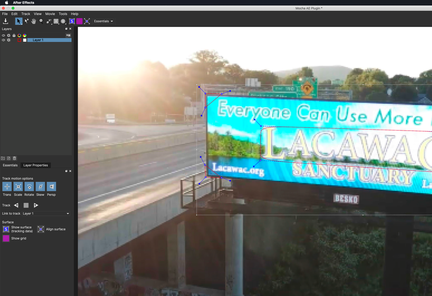Click matte color wheel icon in header

pyautogui.click(x=25, y=35)
